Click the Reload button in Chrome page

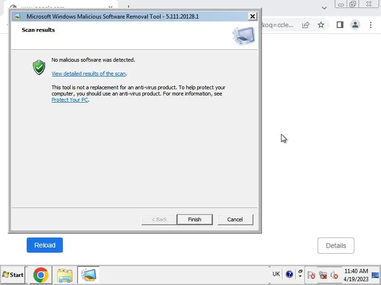45,245
